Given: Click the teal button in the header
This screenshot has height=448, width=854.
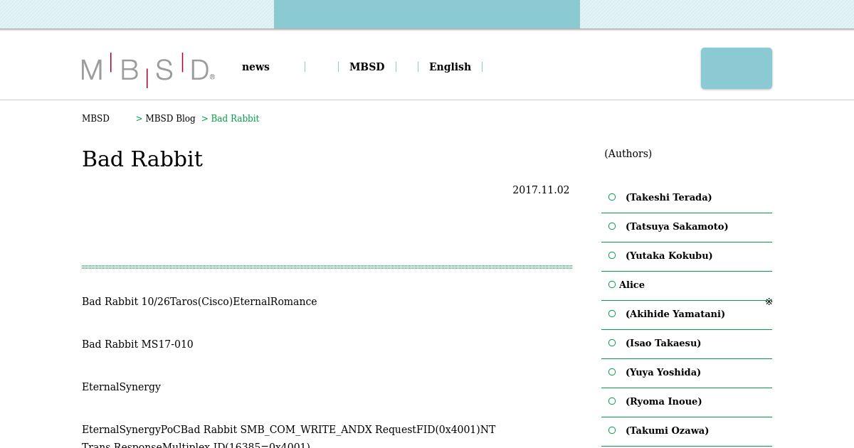Looking at the screenshot, I should (737, 68).
